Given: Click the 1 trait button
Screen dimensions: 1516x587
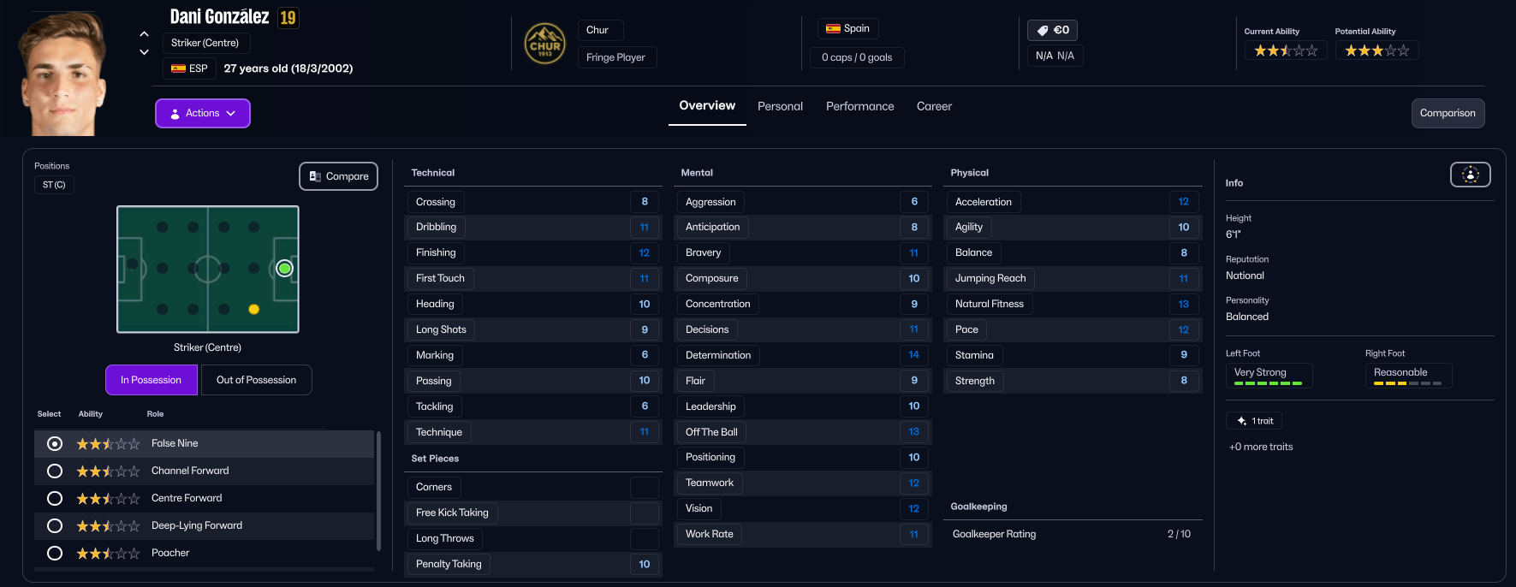Looking at the screenshot, I should pos(1255,421).
